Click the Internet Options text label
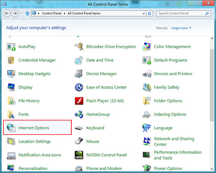216x173 pixels. point(34,128)
